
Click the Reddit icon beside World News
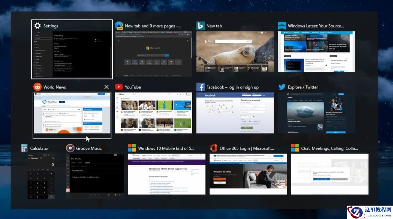37,87
